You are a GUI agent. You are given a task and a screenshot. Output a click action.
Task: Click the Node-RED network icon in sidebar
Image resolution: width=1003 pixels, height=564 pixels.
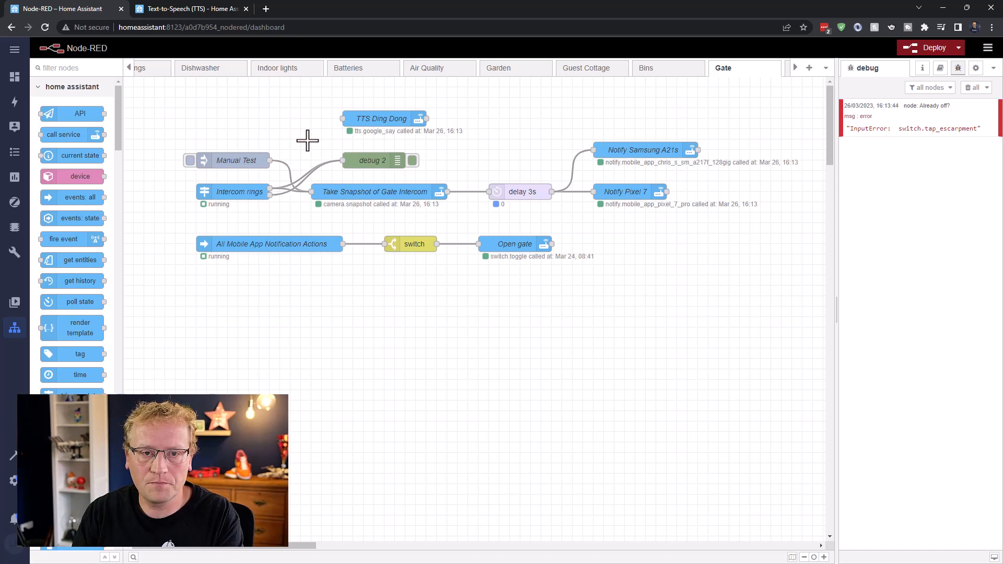point(15,327)
